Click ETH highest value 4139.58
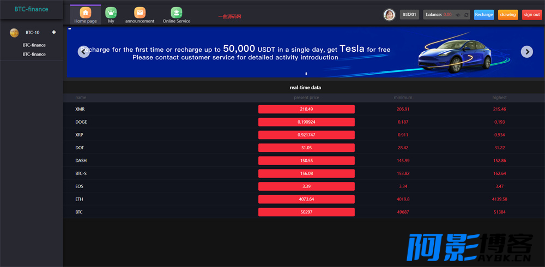545x267 pixels. click(x=499, y=199)
